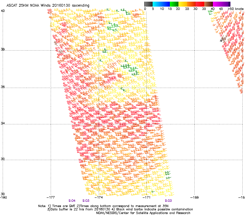Click the brown 35-40 knots legend swatch
This screenshot has height=215, width=245.
point(209,4)
